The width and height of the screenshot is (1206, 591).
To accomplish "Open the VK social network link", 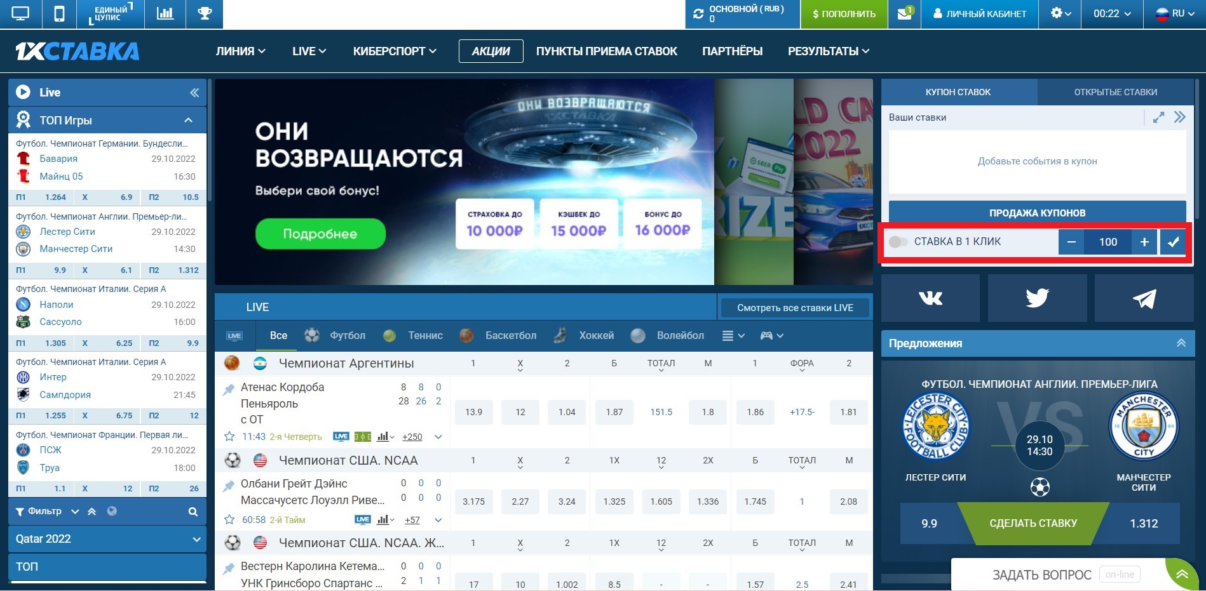I will pyautogui.click(x=930, y=298).
